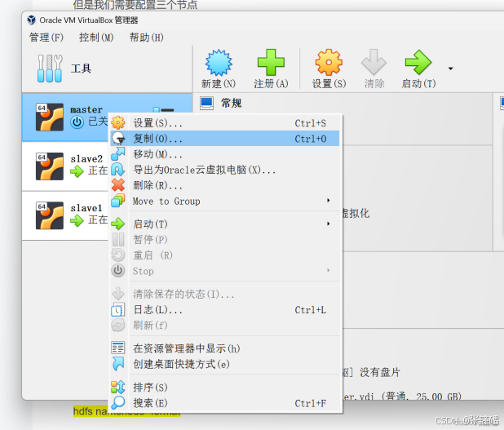The width and height of the screenshot is (504, 430).
Task: Click the red X 删除(R) icon
Action: [118, 185]
